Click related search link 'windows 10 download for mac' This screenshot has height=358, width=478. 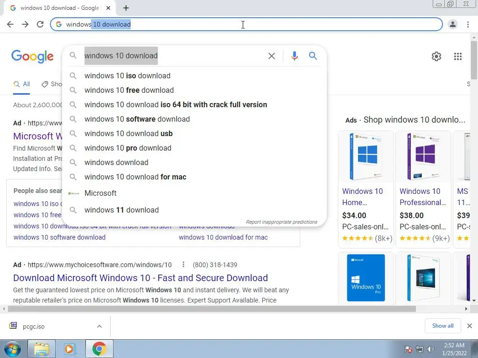tap(223, 237)
